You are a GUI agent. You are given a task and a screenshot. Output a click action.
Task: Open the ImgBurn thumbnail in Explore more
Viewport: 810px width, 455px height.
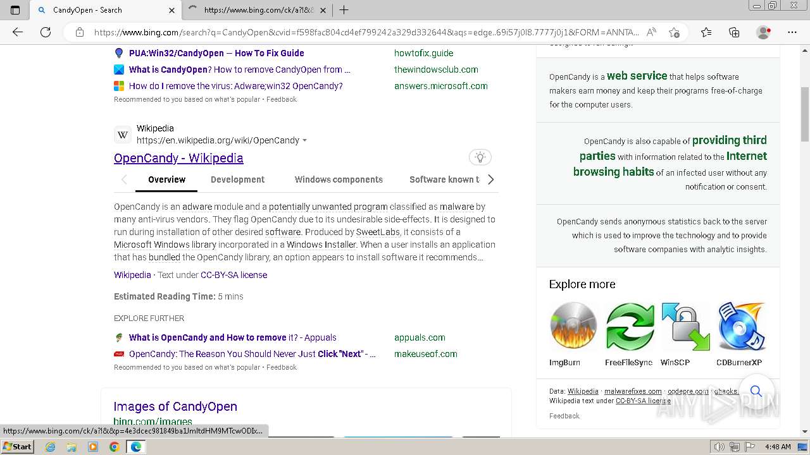pyautogui.click(x=573, y=326)
